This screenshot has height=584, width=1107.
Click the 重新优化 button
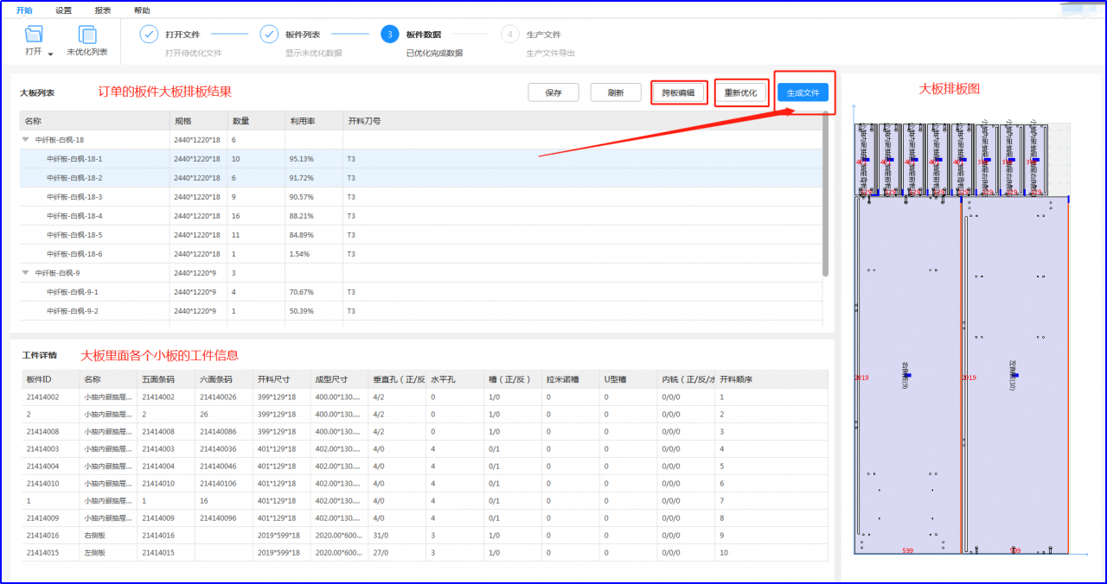[x=741, y=92]
